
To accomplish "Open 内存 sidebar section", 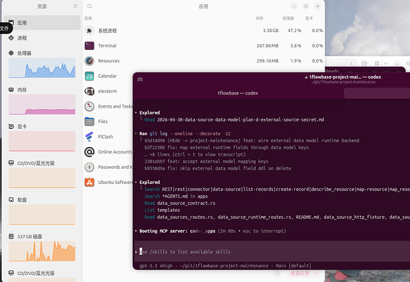I will (x=42, y=90).
